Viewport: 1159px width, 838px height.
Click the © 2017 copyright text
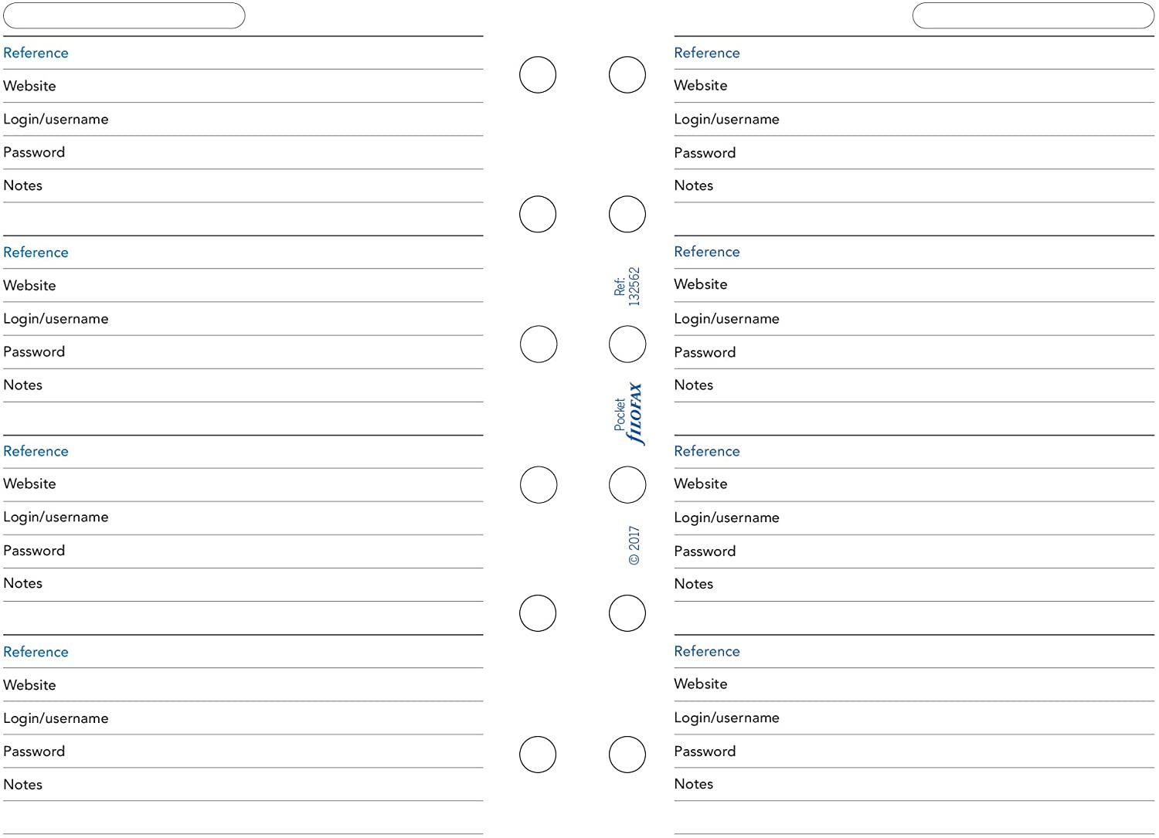point(634,545)
